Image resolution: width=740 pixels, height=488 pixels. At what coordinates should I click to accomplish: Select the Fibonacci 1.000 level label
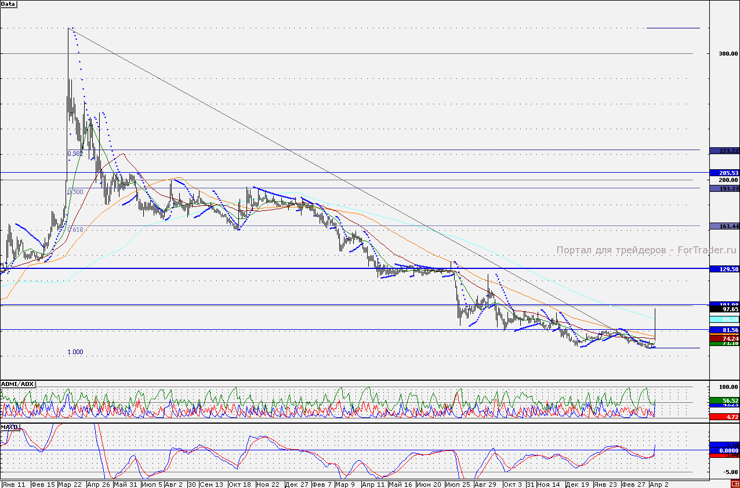[x=75, y=352]
